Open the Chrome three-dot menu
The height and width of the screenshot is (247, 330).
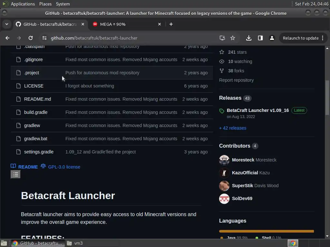pyautogui.click(x=323, y=38)
